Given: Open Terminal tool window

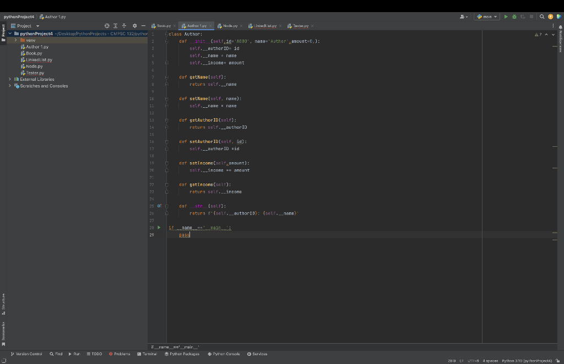Looking at the screenshot, I should [147, 354].
